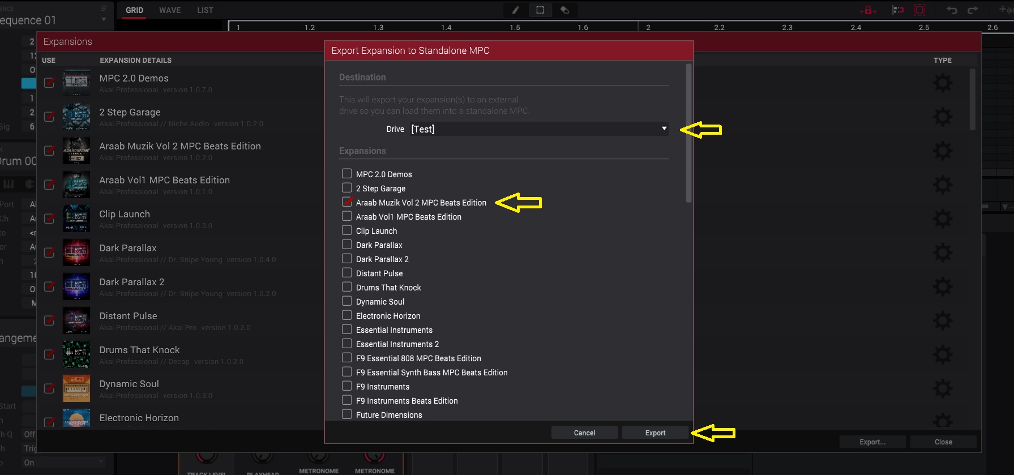Uncheck Araab Muzik Vol 2 MPC Beats Edition
1014x475 pixels.
click(347, 202)
